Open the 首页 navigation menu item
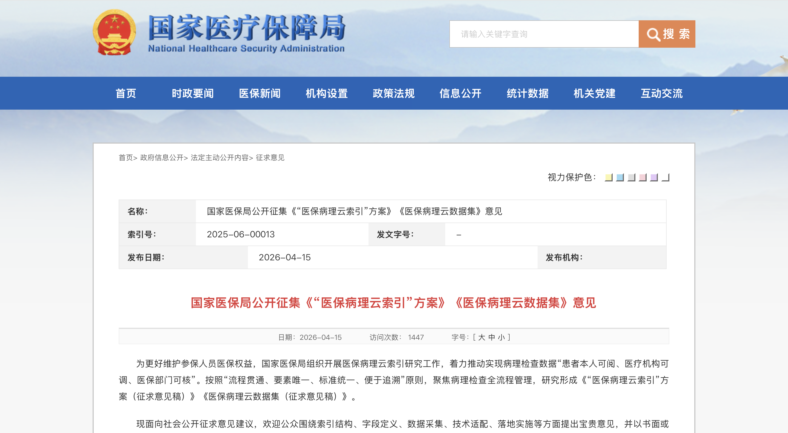Viewport: 788px width, 433px height. [x=126, y=93]
